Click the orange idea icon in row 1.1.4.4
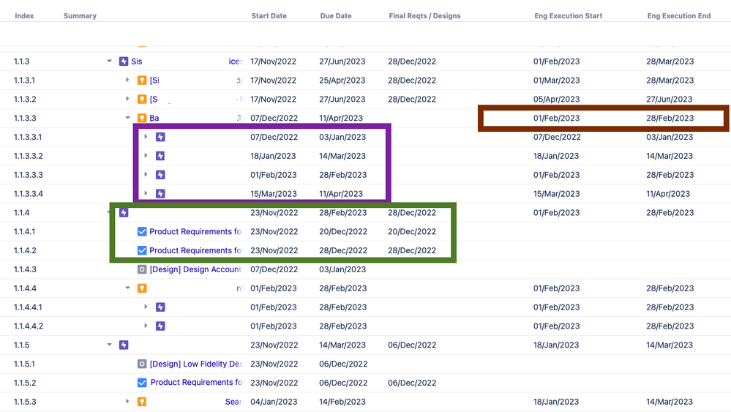731x412 pixels. (x=142, y=288)
